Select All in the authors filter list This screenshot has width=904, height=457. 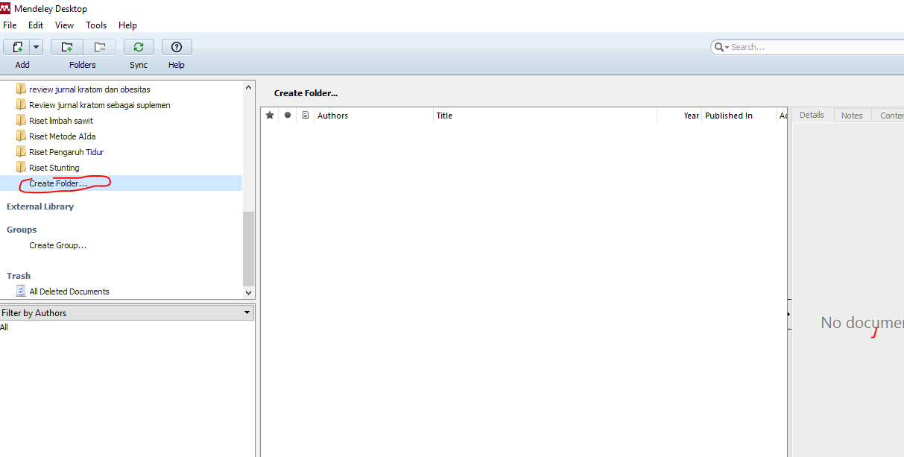click(4, 327)
